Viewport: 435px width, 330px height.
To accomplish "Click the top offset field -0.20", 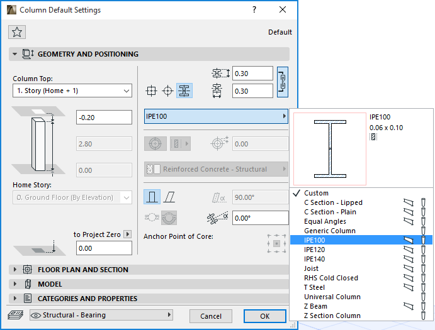I will [104, 117].
